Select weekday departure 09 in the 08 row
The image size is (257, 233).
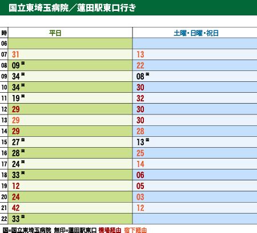point(16,65)
